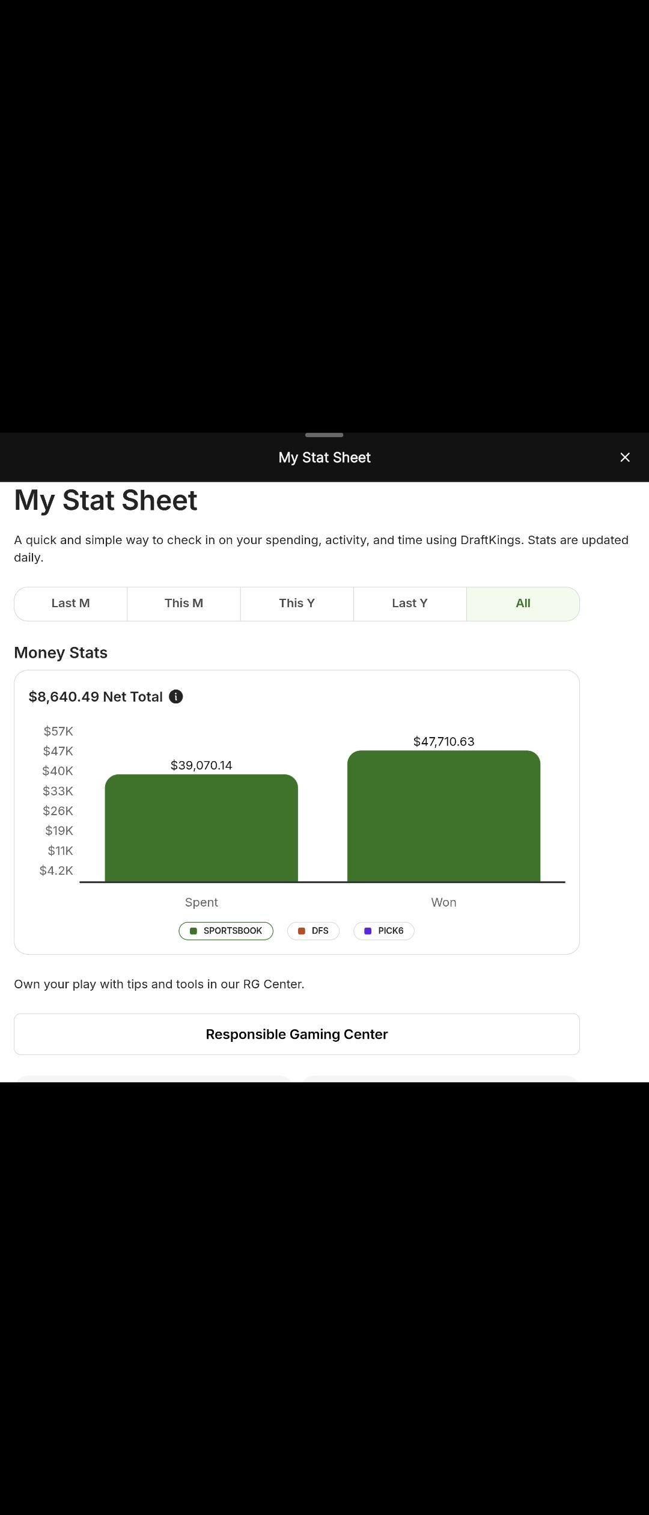The height and width of the screenshot is (1515, 649).
Task: Click the Net Total info icon
Action: coord(175,697)
